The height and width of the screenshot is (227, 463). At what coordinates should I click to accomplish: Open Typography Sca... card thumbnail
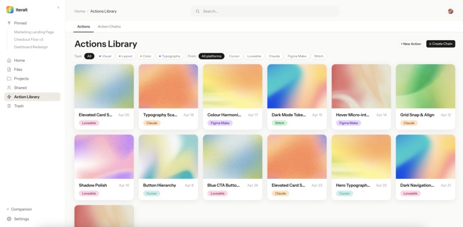pos(168,87)
